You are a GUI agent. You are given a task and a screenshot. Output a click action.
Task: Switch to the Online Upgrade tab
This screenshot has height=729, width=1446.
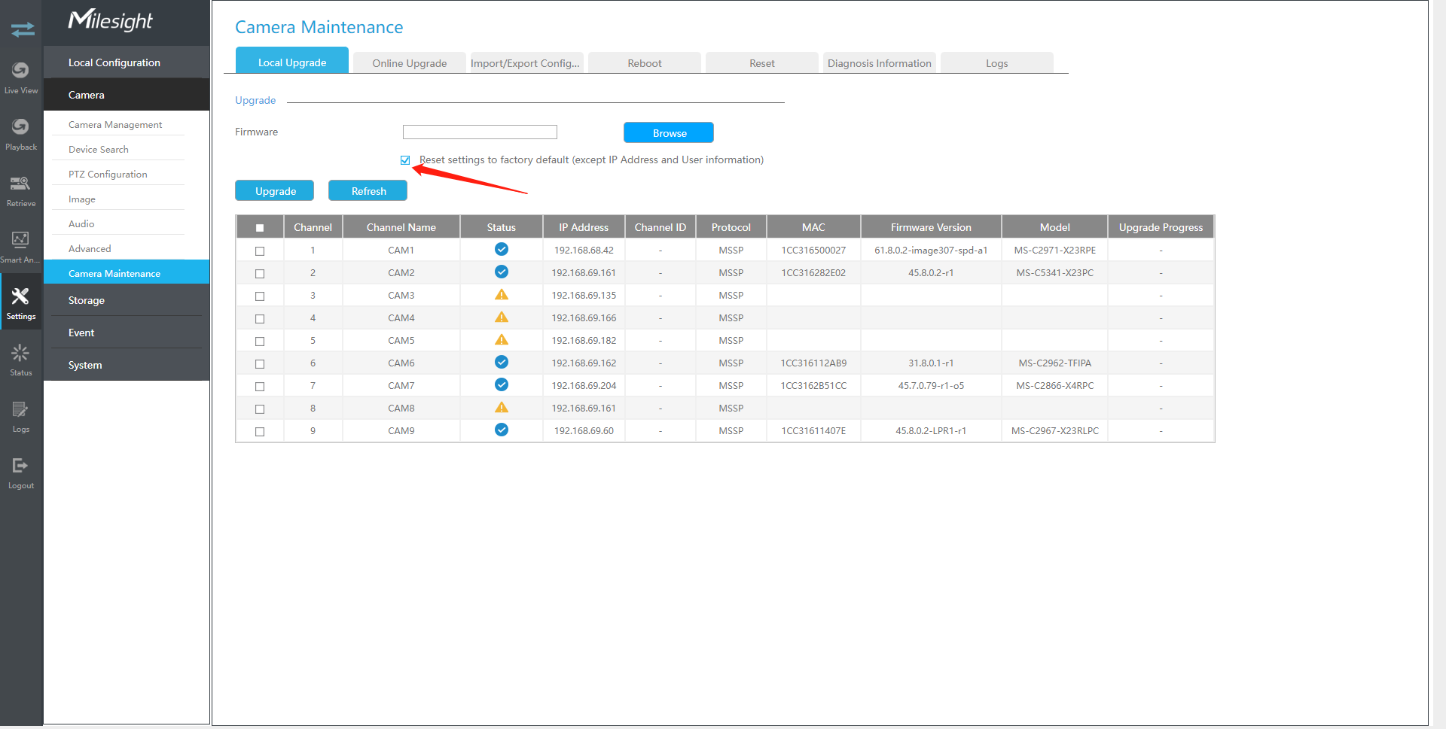click(409, 63)
